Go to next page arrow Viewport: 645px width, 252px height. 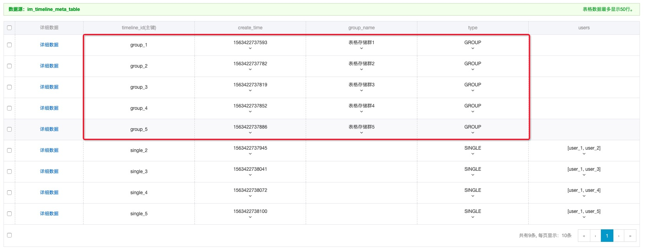coord(619,236)
